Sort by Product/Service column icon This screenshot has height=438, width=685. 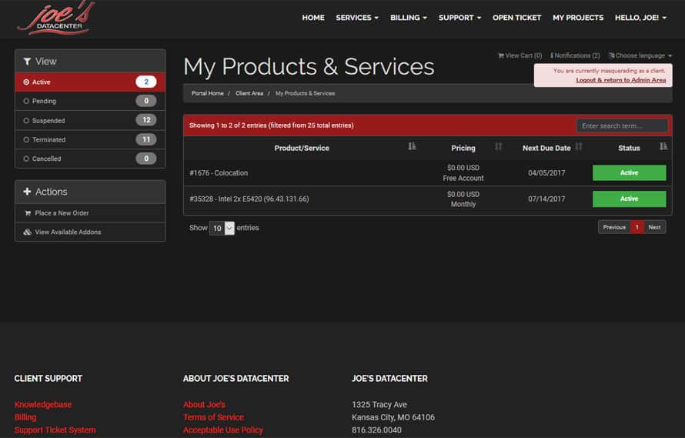click(x=412, y=146)
